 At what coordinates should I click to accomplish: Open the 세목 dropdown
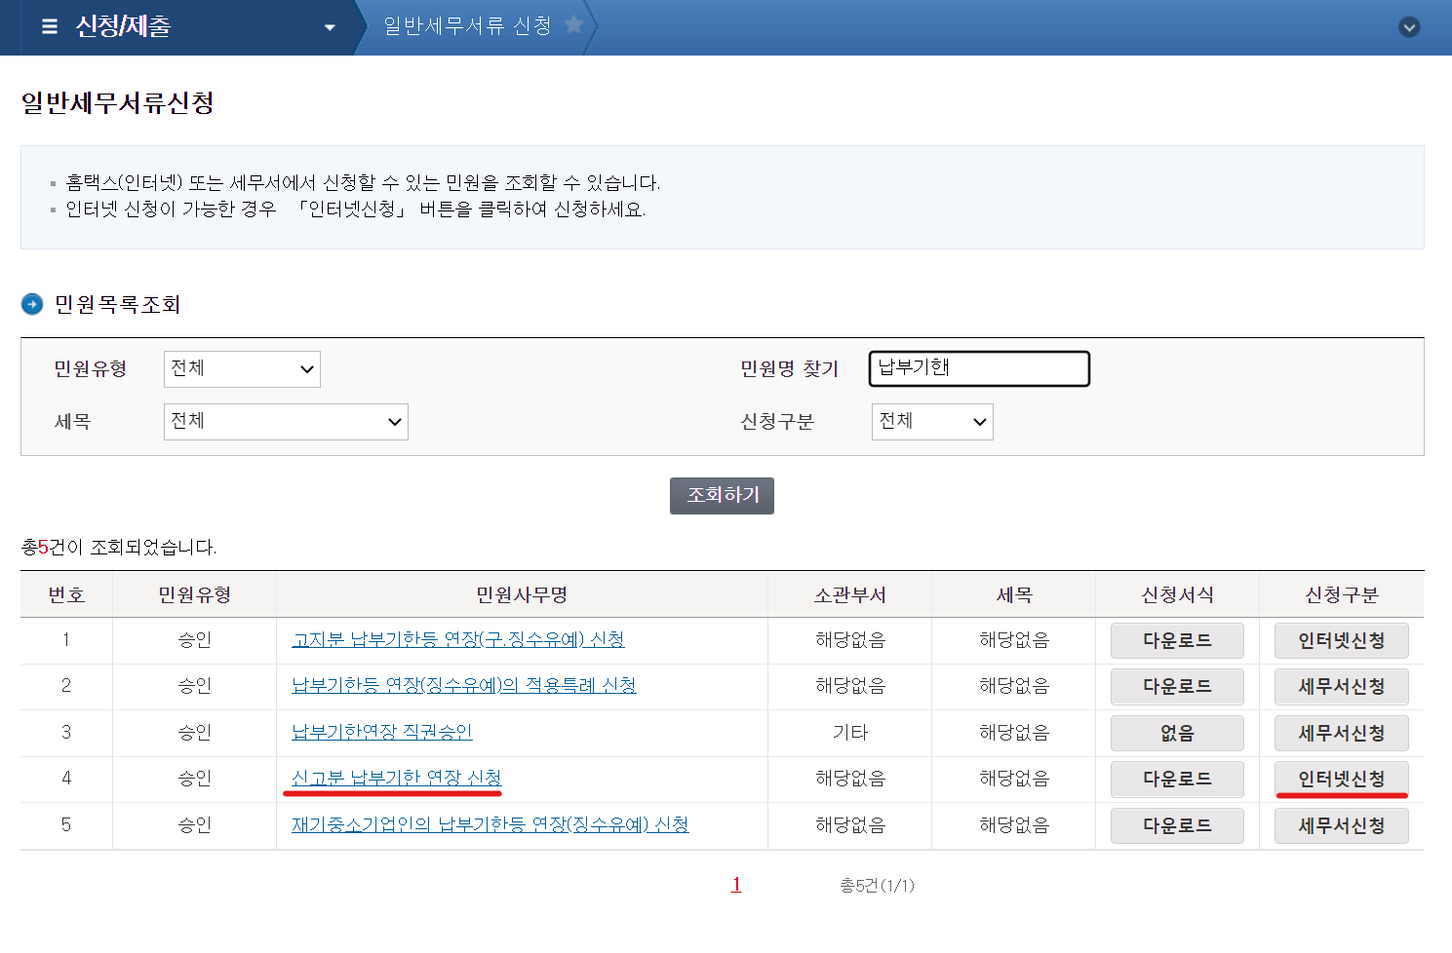tap(286, 421)
